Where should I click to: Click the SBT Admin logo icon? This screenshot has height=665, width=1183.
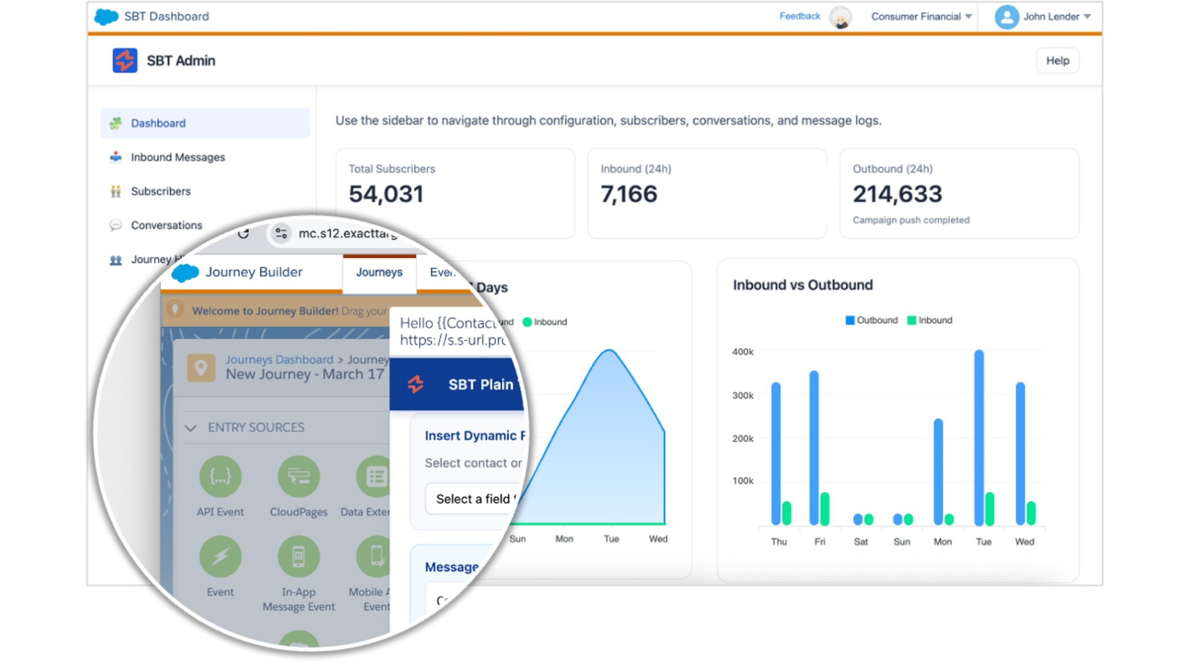[x=125, y=60]
